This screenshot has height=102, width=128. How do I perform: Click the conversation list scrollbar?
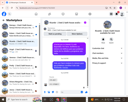[39, 40]
